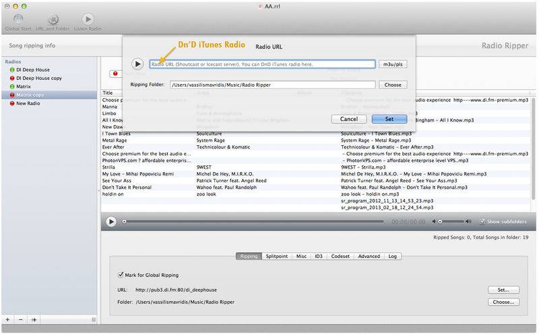Select the 'Strilla' song row
Viewport: 539px width, 336px height.
pyautogui.click(x=315, y=167)
